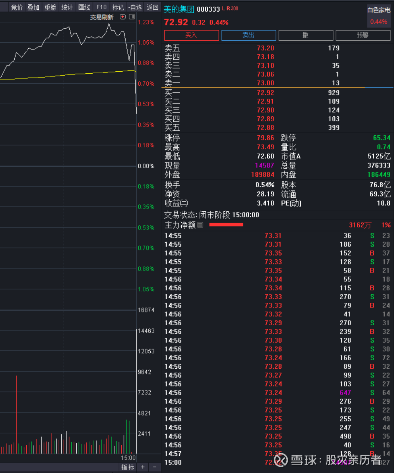This screenshot has width=394, height=473.
Task: Click the 主力净额 red progress bar
Action: coord(226,224)
